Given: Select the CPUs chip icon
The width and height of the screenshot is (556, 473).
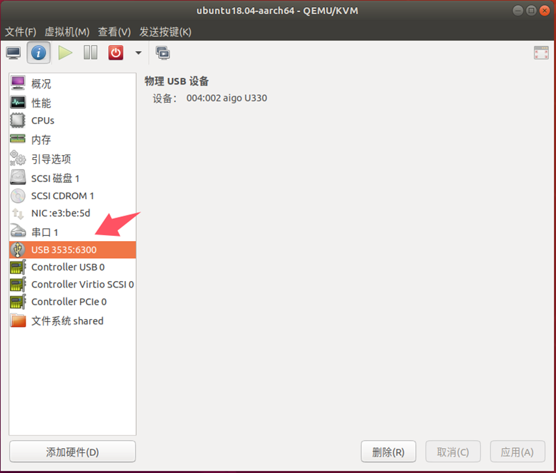Looking at the screenshot, I should pyautogui.click(x=18, y=121).
